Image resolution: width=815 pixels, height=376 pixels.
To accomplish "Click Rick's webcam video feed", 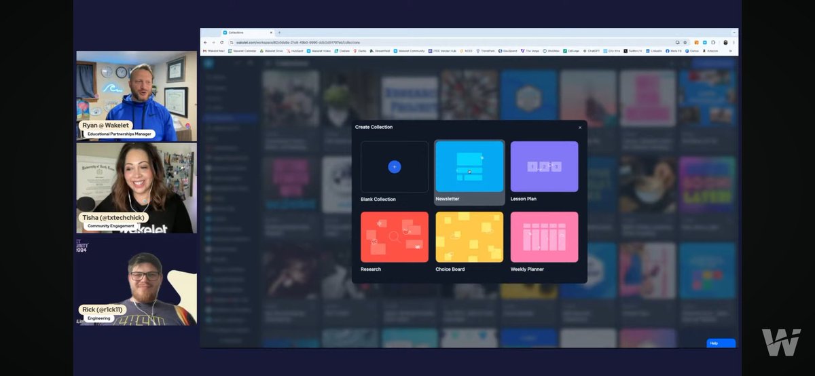I will tap(137, 280).
